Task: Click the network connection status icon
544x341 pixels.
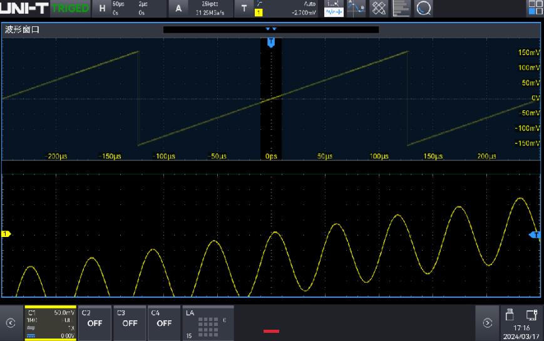Action: tap(531, 315)
